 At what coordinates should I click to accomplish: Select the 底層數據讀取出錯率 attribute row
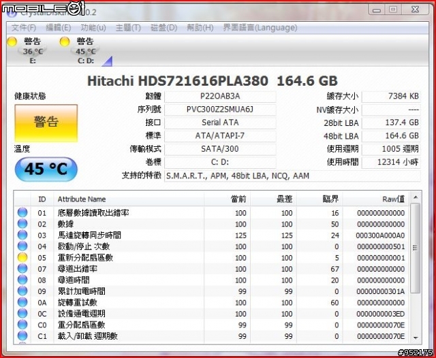pos(211,213)
